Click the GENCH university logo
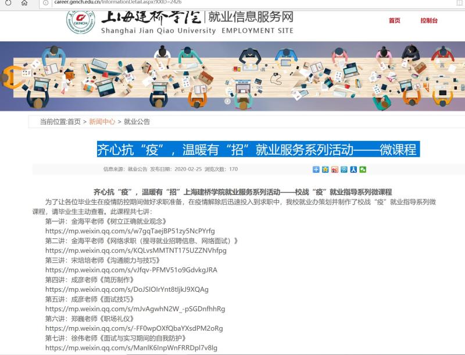 click(x=80, y=19)
